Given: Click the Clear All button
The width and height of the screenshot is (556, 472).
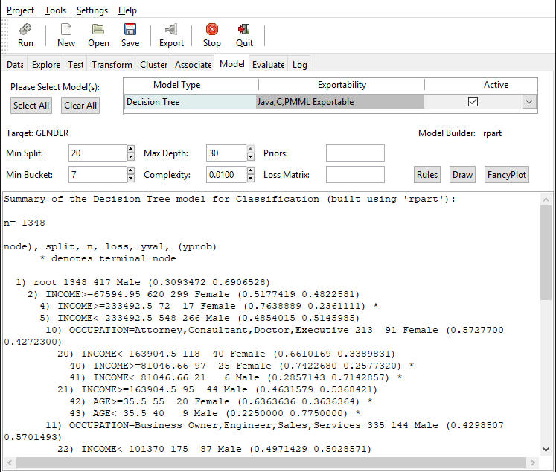Looking at the screenshot, I should [x=80, y=105].
